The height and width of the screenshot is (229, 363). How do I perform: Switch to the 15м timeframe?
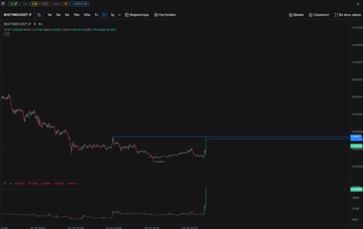[76, 15]
